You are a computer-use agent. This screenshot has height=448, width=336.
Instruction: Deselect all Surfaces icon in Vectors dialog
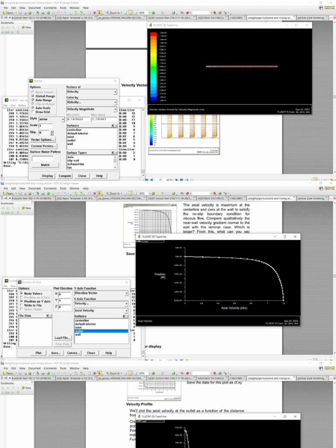[x=115, y=126]
